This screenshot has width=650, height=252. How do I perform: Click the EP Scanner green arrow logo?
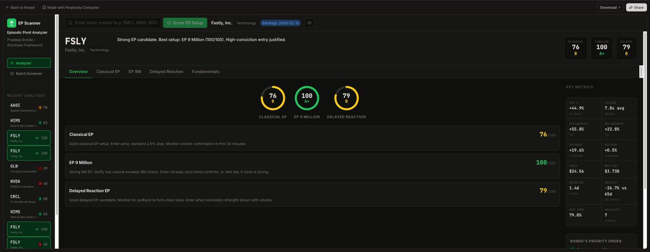(x=11, y=23)
